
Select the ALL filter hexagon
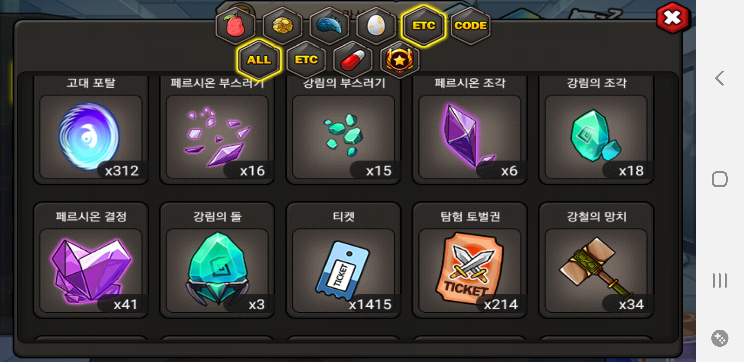click(x=259, y=60)
